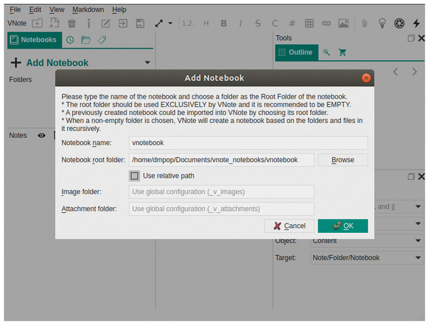429x325 pixels.
Task: Click the New Notebook toolbar icon
Action: tap(37, 24)
